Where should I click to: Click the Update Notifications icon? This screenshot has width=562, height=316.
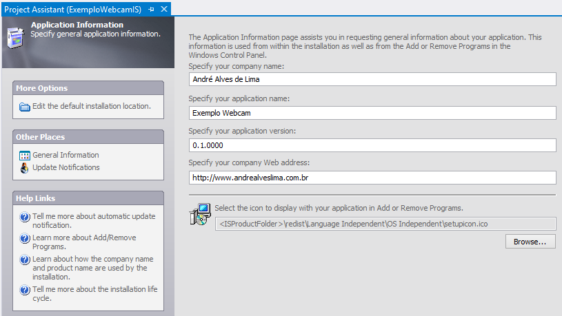tap(24, 168)
